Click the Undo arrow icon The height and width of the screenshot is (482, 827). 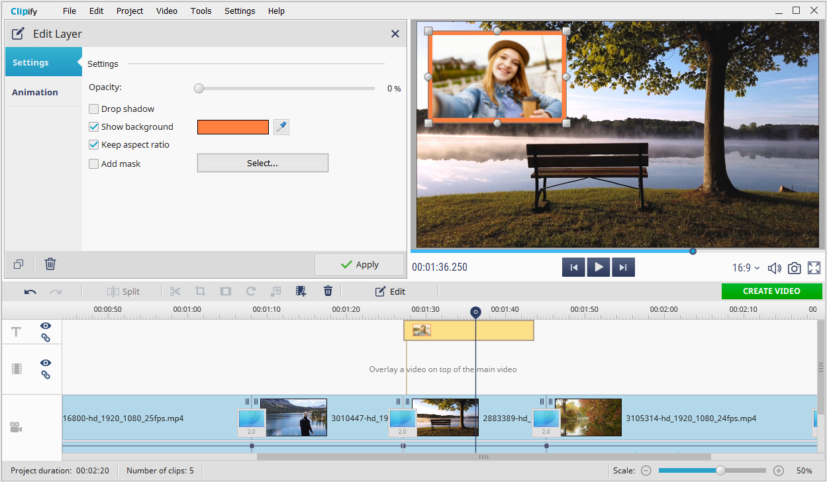click(30, 291)
